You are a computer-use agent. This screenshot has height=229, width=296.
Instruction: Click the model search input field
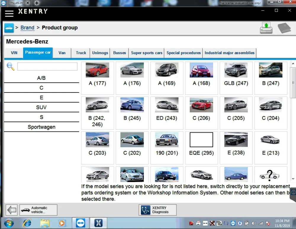coord(47,66)
